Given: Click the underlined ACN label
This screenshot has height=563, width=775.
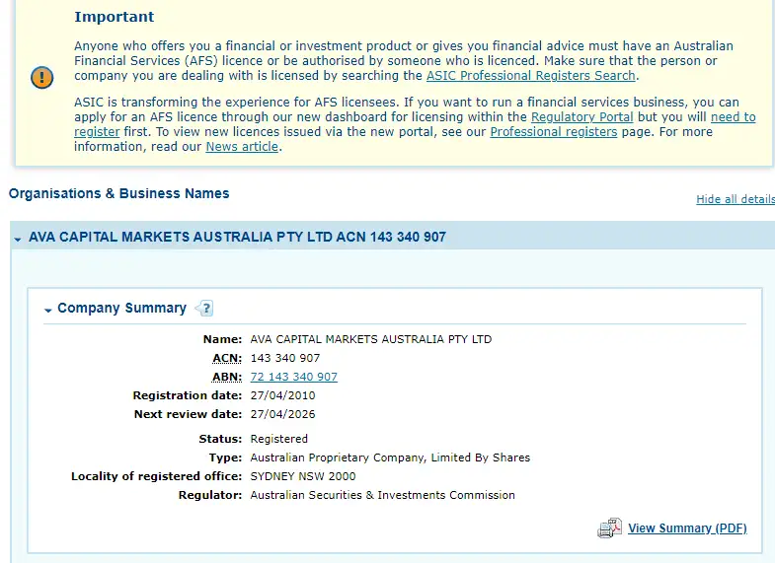Looking at the screenshot, I should (227, 358).
